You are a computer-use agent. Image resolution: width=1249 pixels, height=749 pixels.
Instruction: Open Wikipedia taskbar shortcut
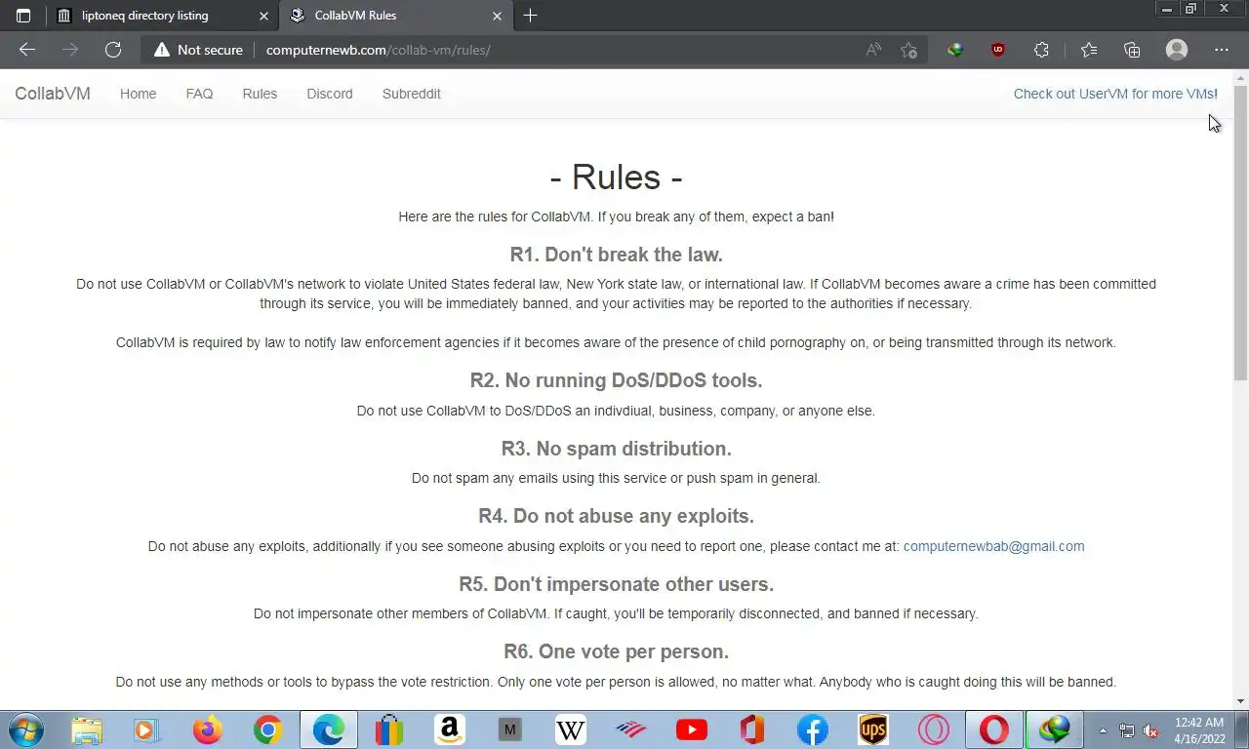pos(570,729)
